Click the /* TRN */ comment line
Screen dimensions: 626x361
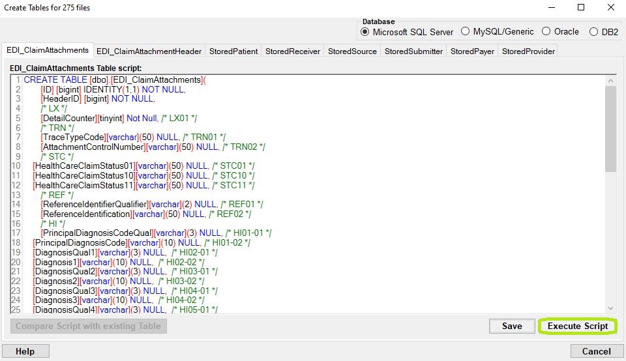coord(57,128)
